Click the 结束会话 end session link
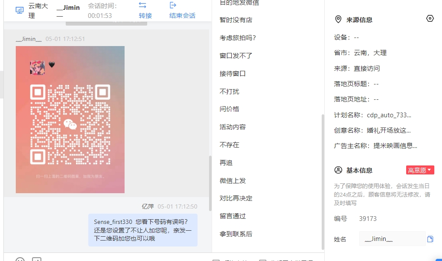Screen dimensions: 442x261 pyautogui.click(x=182, y=15)
